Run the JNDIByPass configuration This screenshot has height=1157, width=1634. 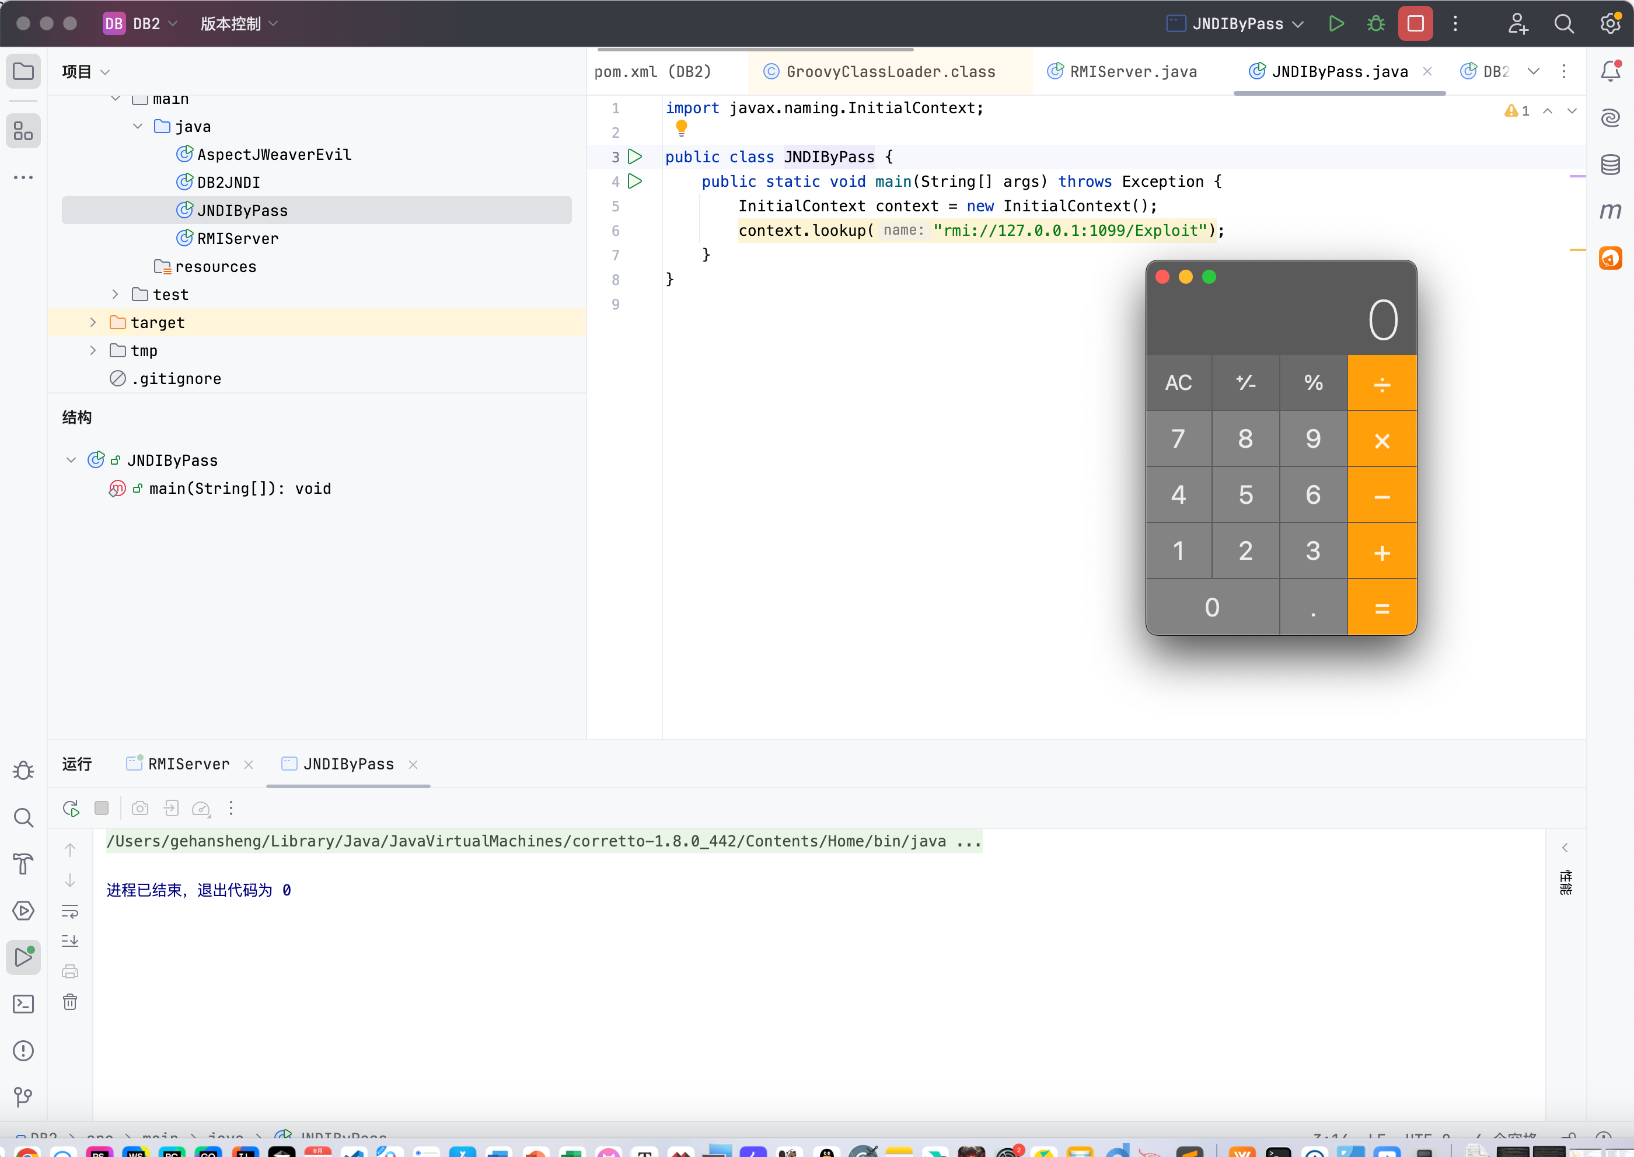(x=1336, y=23)
